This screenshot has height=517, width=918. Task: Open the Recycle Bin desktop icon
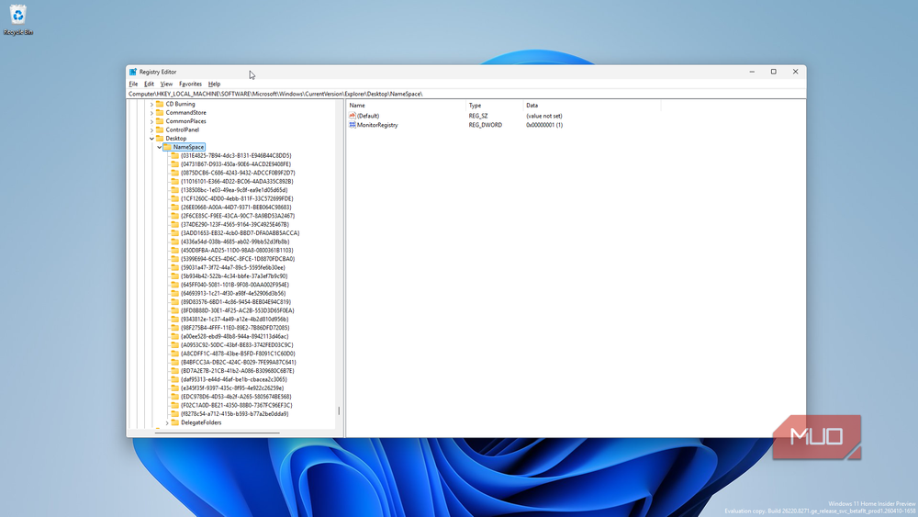click(x=18, y=19)
